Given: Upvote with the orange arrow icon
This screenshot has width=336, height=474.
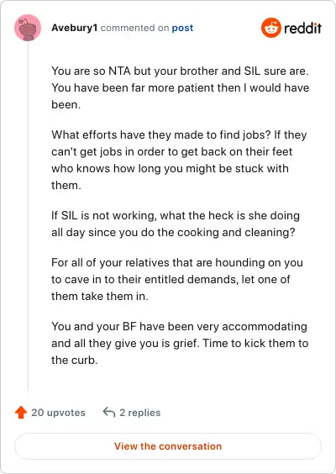Looking at the screenshot, I should [21, 412].
